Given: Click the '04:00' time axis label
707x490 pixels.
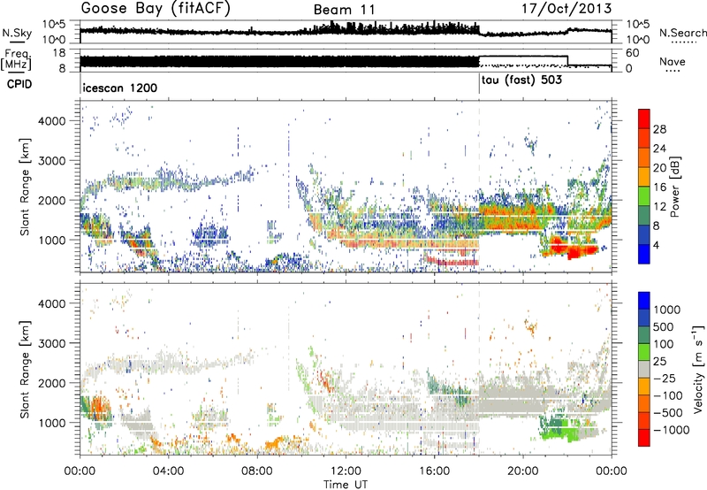Looking at the screenshot, I should (168, 471).
